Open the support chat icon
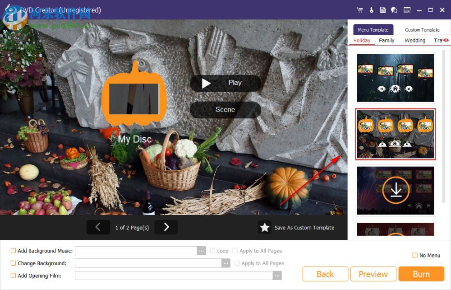 click(x=394, y=10)
